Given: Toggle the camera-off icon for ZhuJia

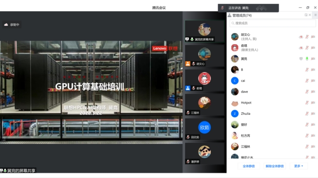Looking at the screenshot, I should click(x=313, y=114).
